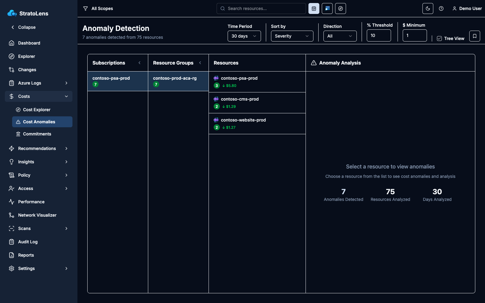Click the All Scopes filter button
485x303 pixels.
[x=98, y=8]
